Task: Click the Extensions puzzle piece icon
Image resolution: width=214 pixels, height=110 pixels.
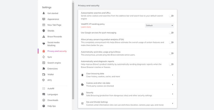Action: (44, 69)
